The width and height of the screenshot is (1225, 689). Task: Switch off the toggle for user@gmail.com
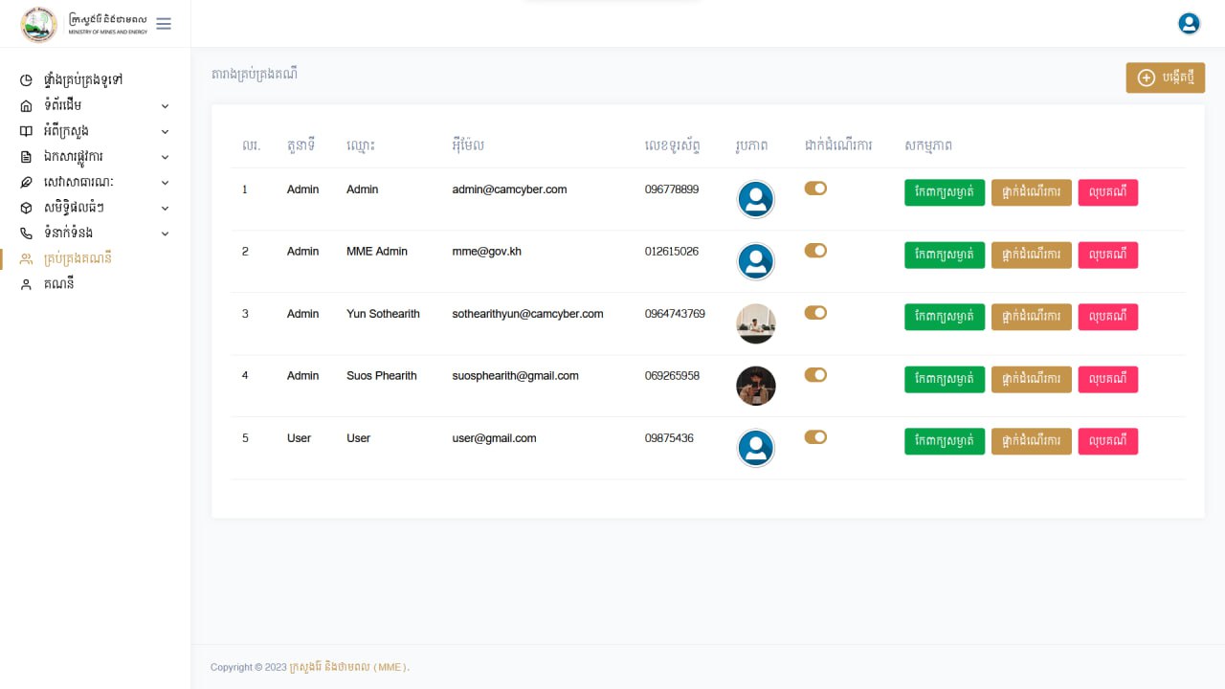pos(815,437)
